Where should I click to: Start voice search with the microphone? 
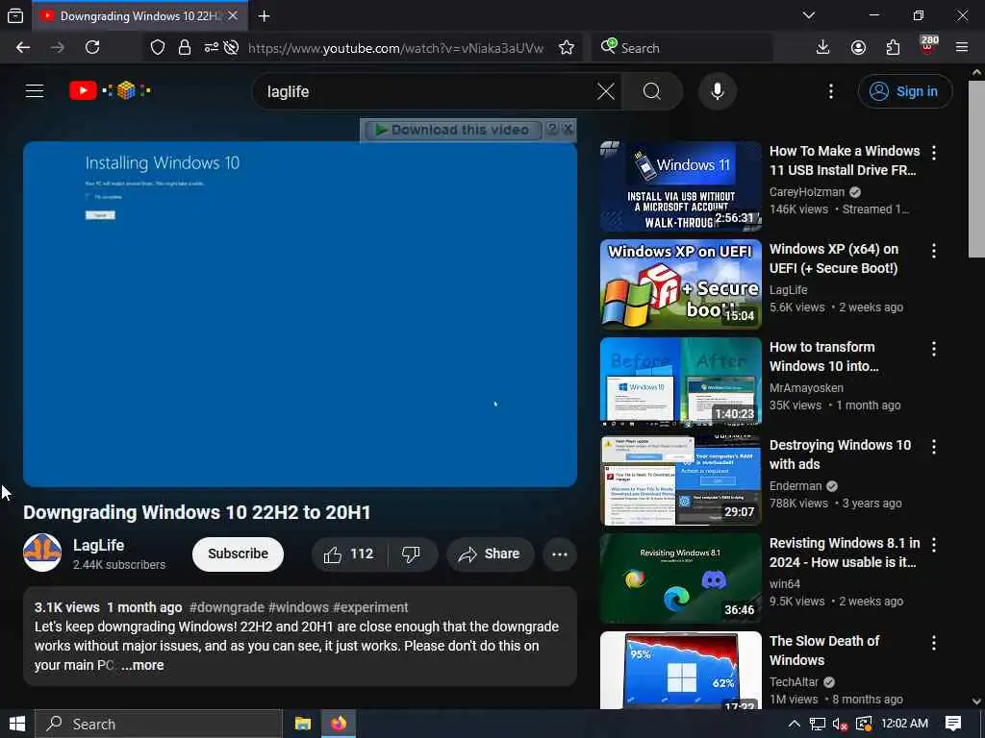click(x=718, y=91)
